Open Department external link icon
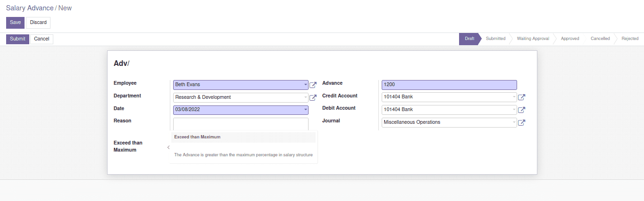 coord(313,98)
